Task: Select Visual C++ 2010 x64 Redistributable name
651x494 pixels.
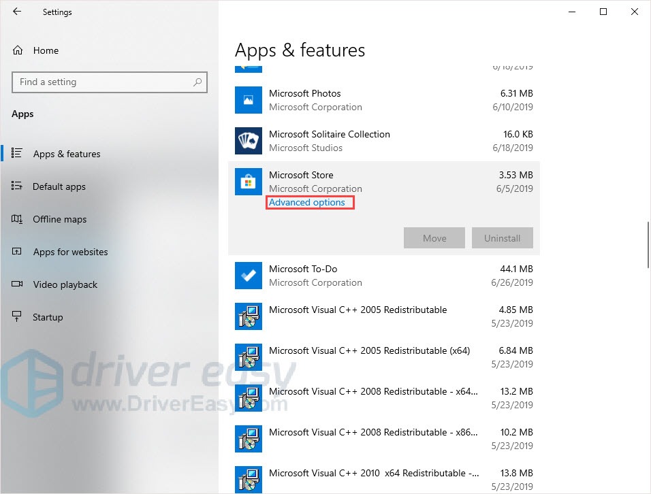Action: click(x=374, y=474)
